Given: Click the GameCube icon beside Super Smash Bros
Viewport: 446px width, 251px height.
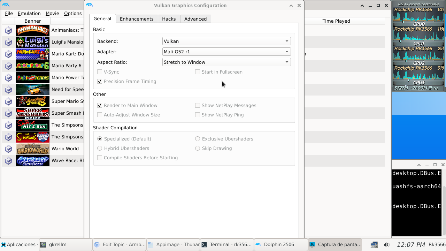Looking at the screenshot, I should (x=8, y=113).
